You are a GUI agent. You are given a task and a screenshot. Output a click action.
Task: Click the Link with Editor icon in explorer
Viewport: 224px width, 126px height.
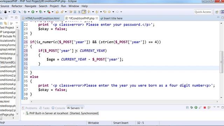[6, 23]
